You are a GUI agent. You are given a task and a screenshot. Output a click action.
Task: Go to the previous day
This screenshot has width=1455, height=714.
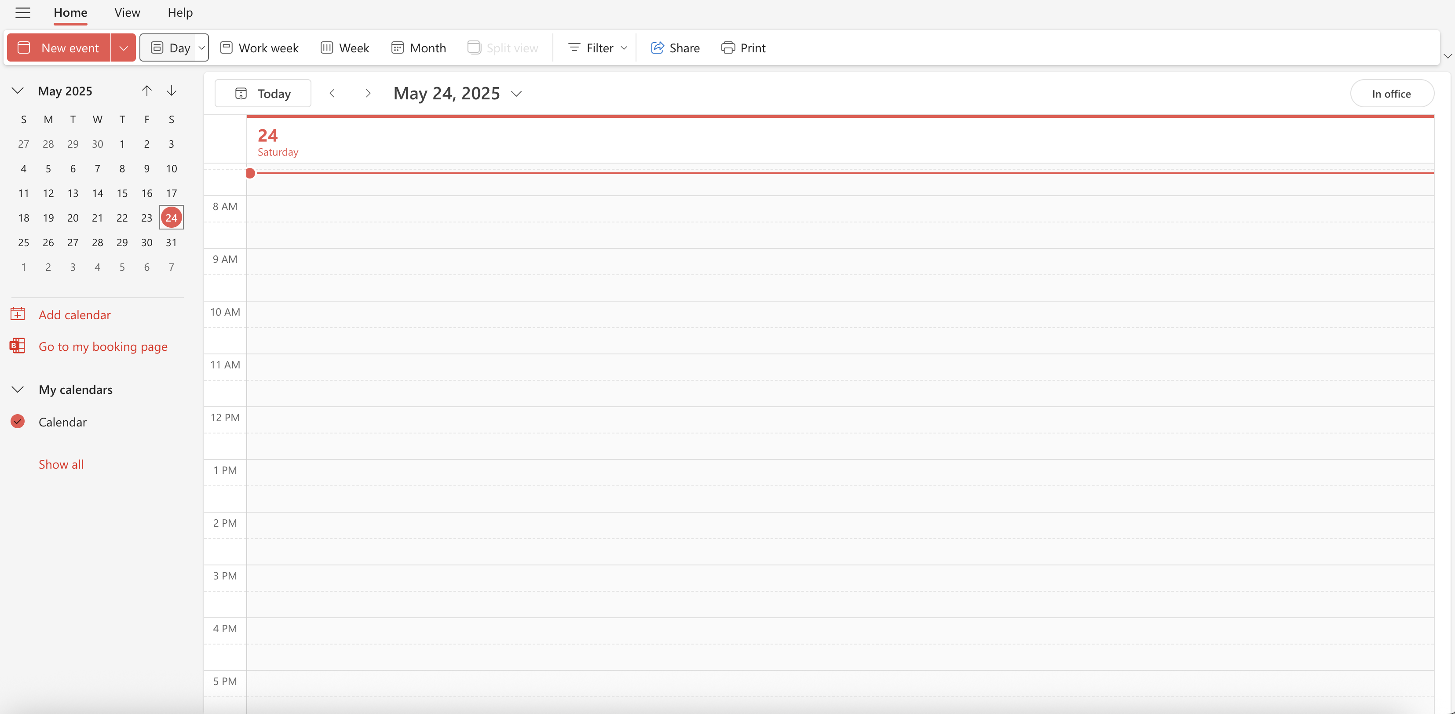coord(332,93)
